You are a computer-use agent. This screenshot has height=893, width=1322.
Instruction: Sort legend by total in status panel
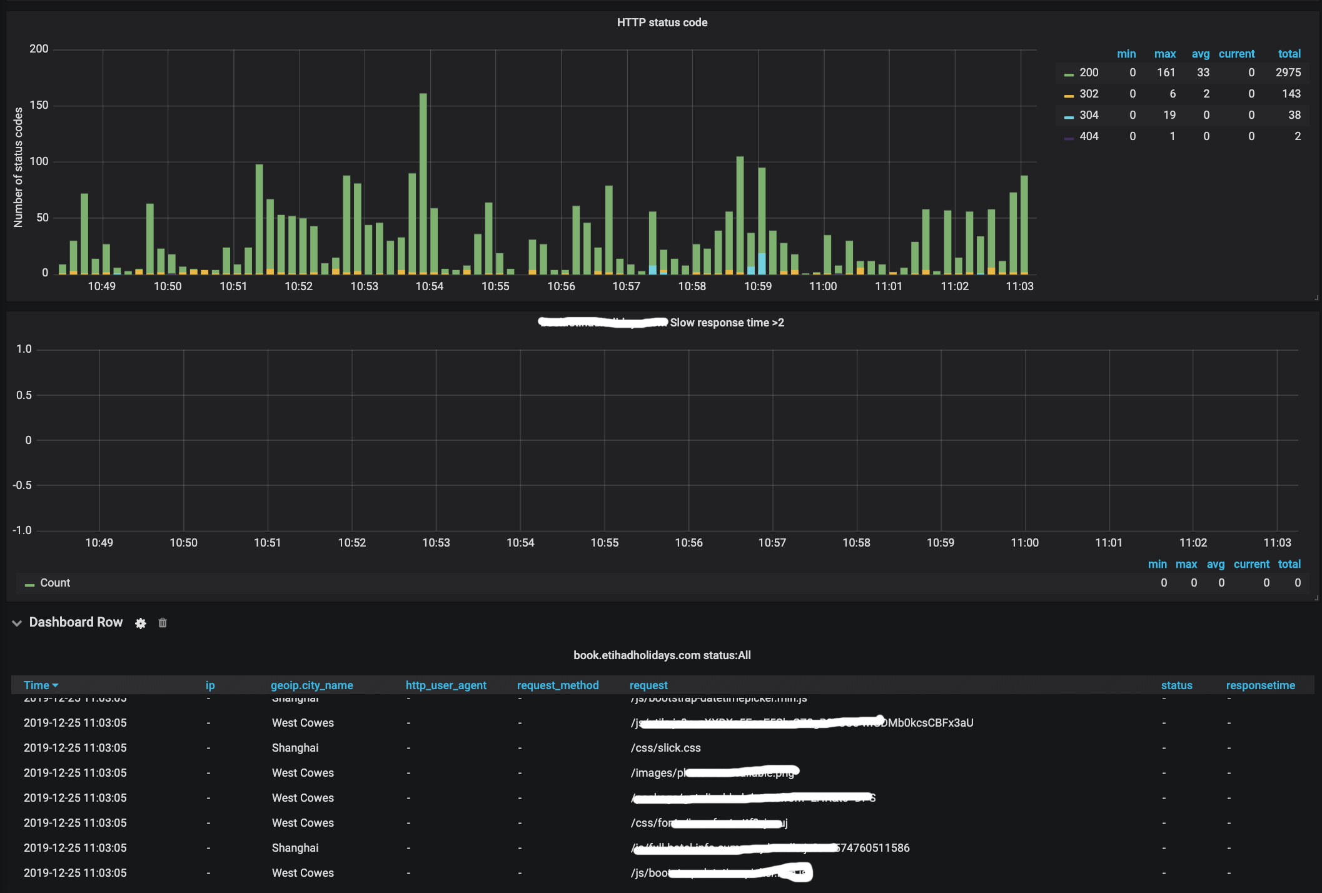coord(1289,54)
